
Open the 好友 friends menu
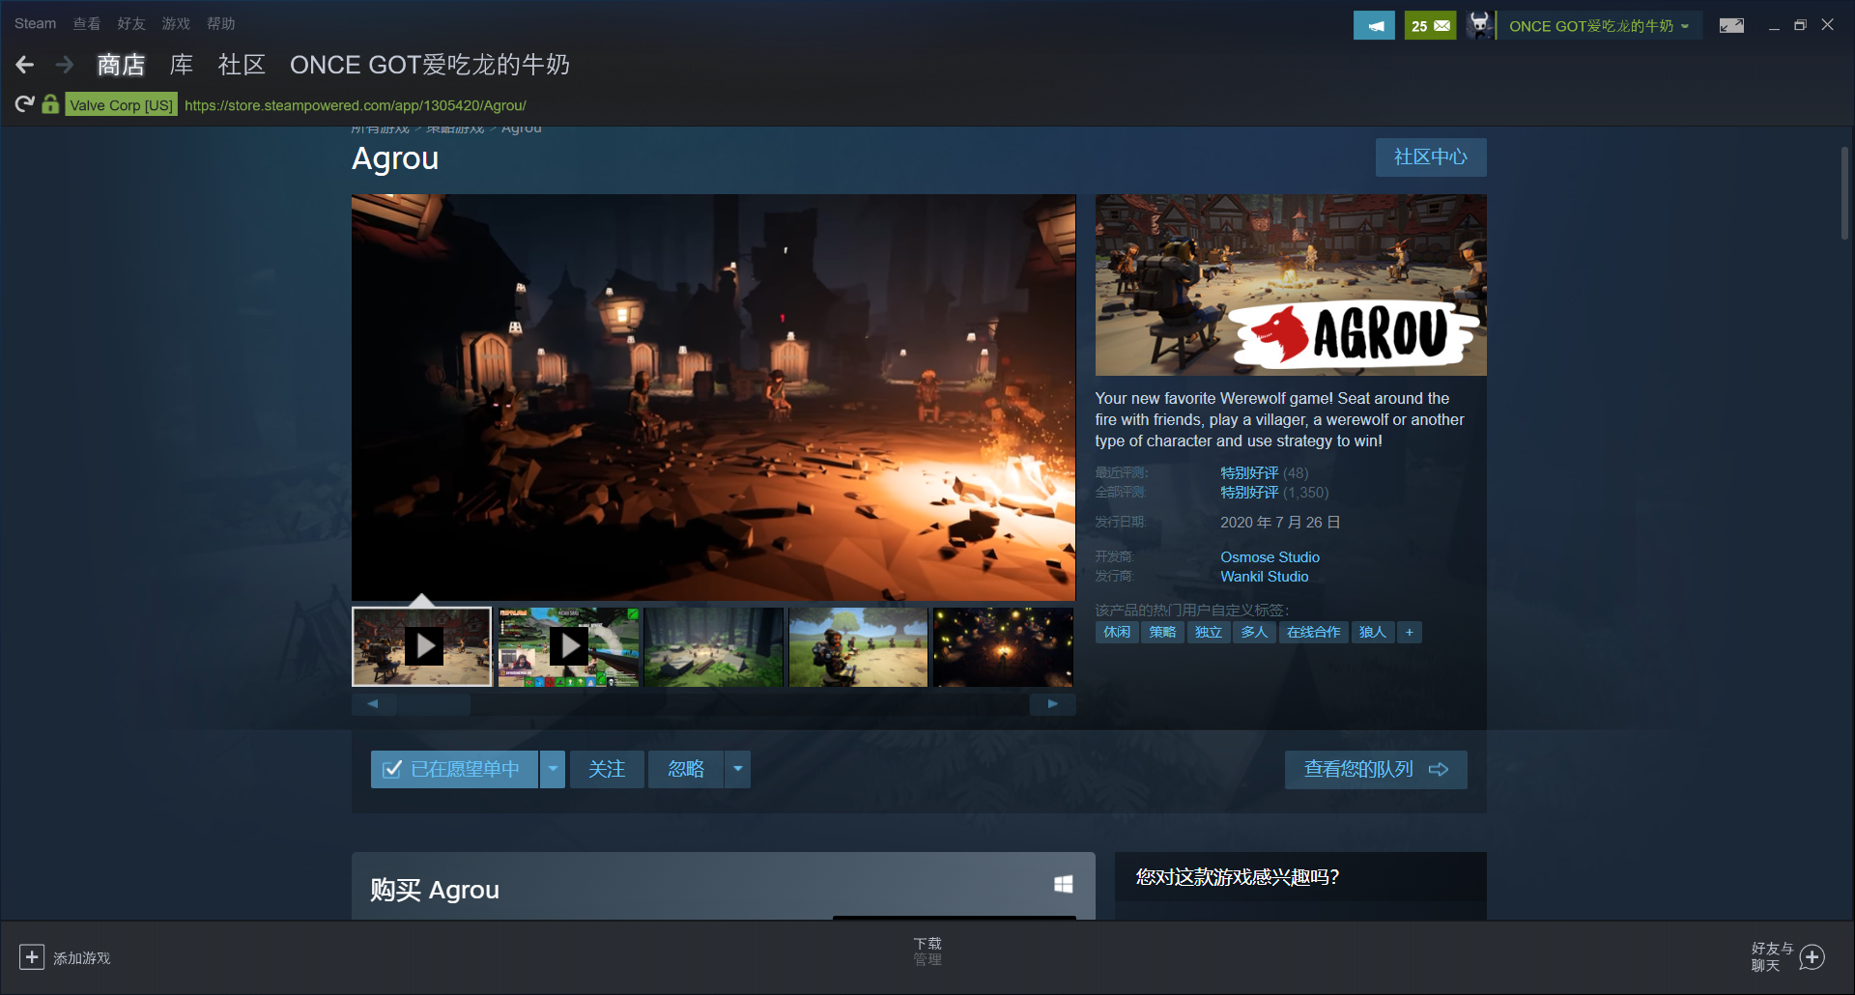tap(131, 23)
